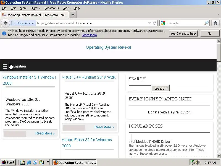Click Windows Installer 3.1 Windows 2000 heading text
221x166 pixels.
pyautogui.click(x=23, y=102)
